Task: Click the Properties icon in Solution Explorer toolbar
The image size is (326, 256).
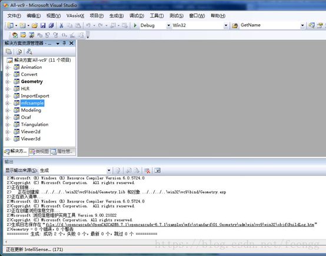Action: pyautogui.click(x=9, y=51)
